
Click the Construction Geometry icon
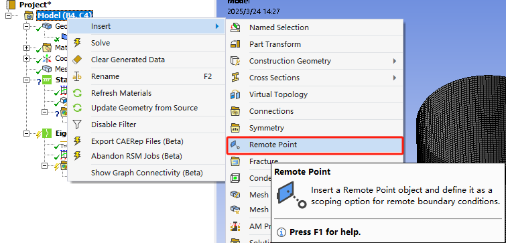235,61
